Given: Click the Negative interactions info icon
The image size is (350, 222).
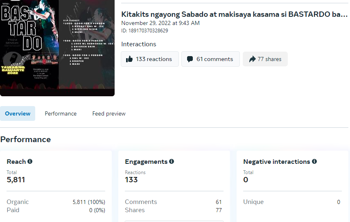Looking at the screenshot, I should 314,162.
